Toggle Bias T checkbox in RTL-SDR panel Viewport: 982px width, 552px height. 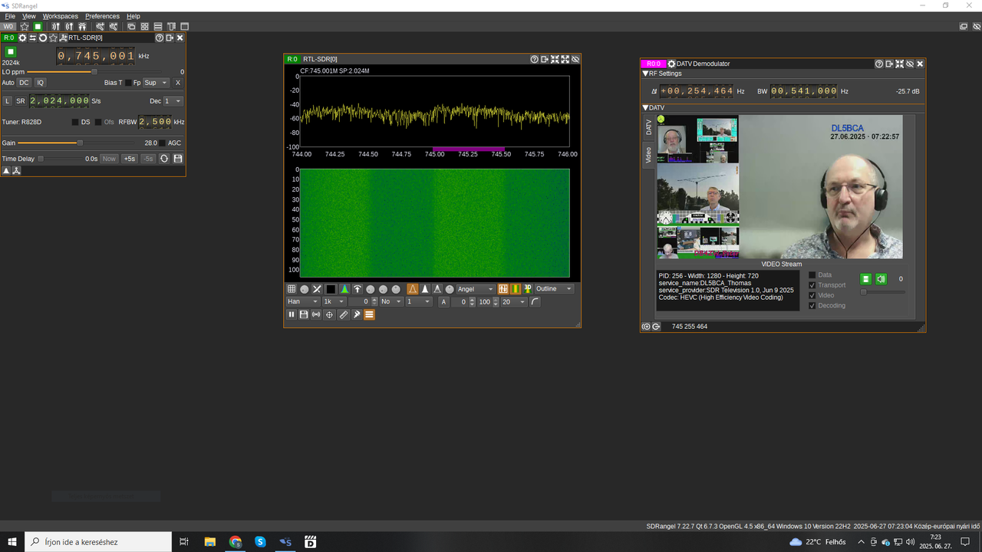point(128,83)
